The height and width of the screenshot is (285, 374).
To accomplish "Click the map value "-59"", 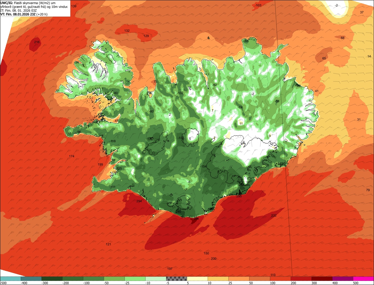I will click(x=277, y=101).
